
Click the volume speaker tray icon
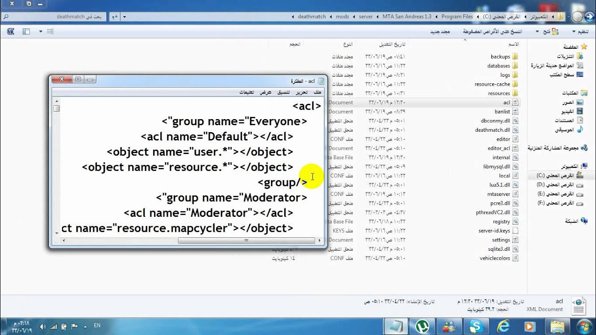click(43, 326)
